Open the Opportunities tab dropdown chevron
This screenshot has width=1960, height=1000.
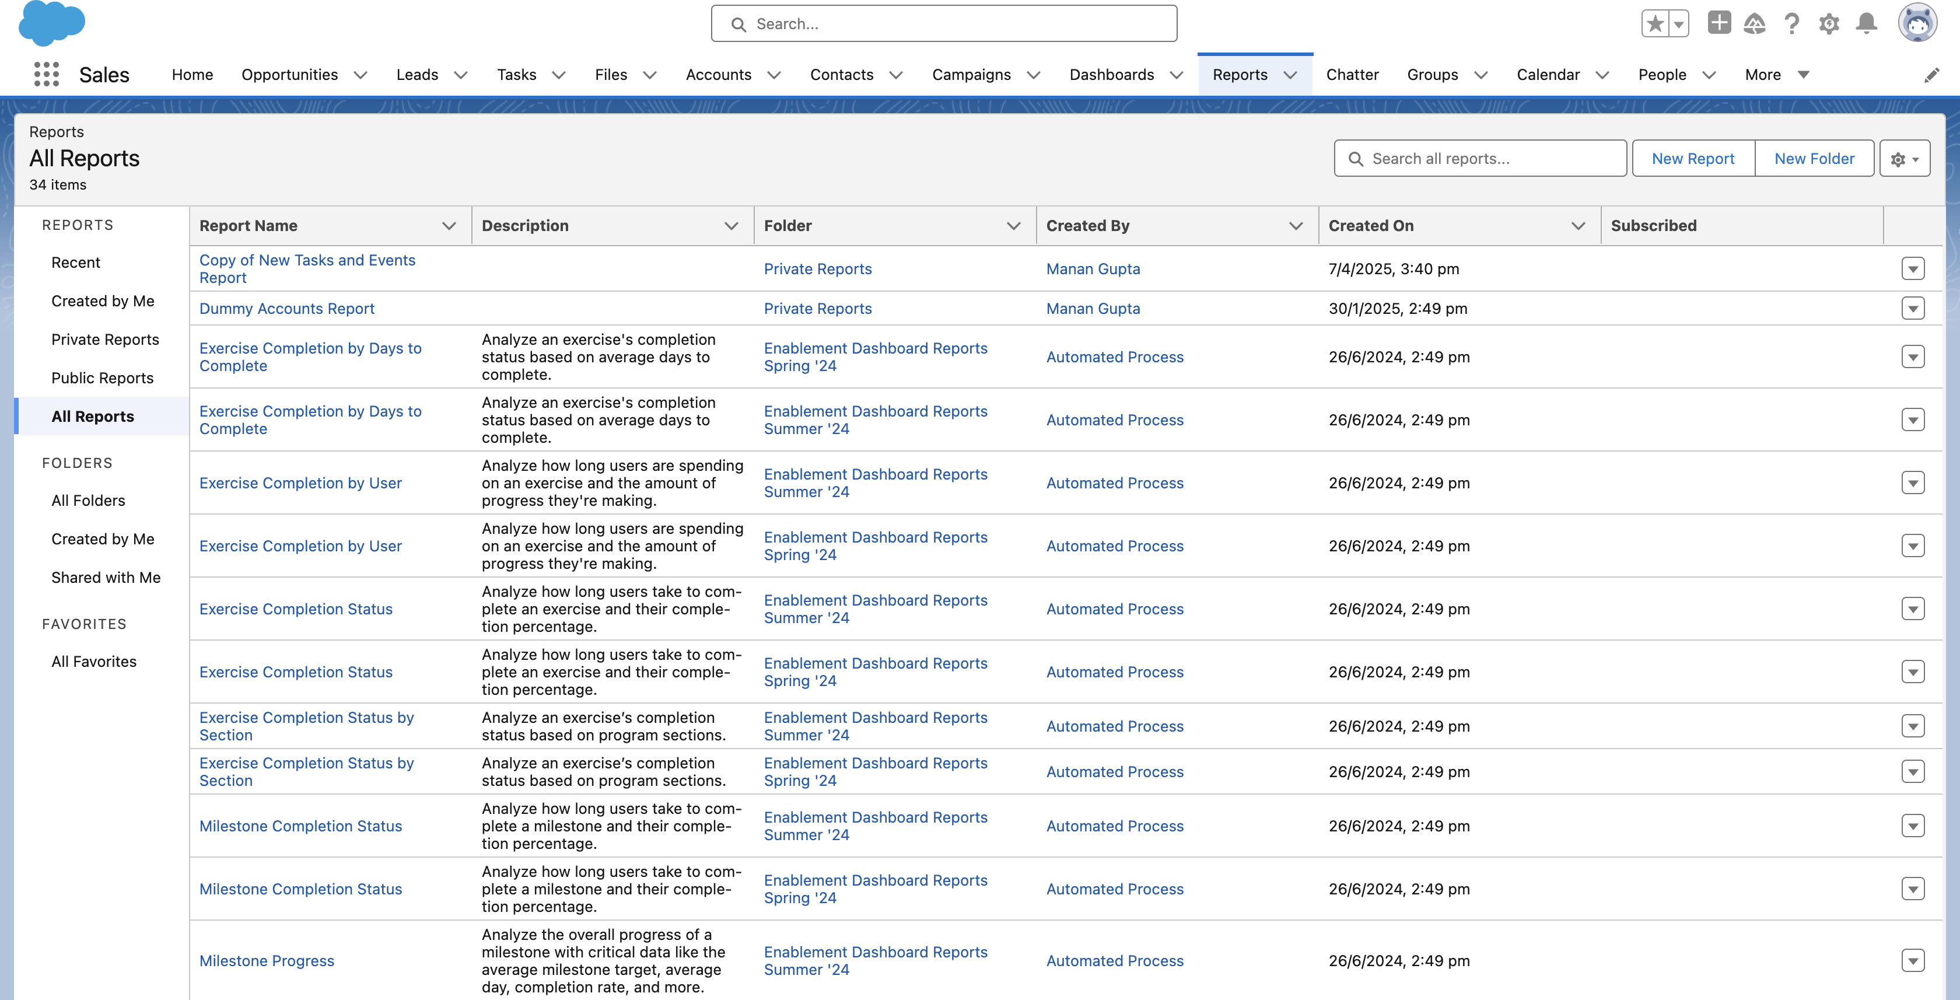pos(360,75)
